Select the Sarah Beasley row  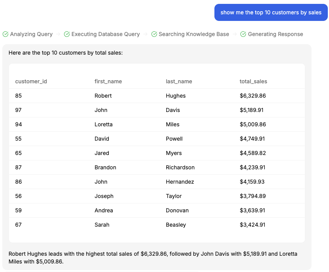coord(157,225)
